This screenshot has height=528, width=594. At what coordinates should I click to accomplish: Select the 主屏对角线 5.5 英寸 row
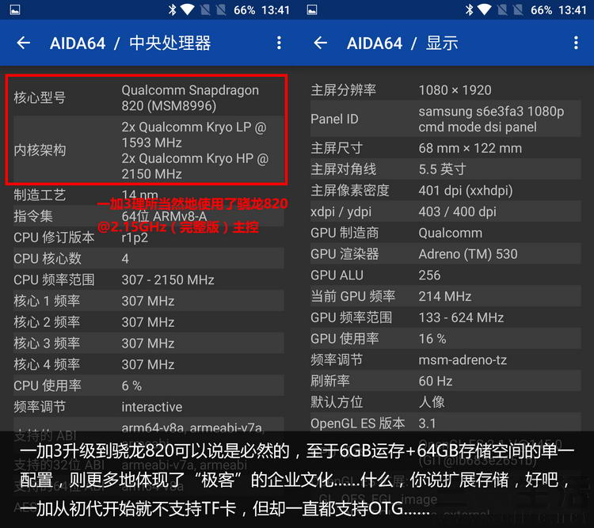coord(445,169)
